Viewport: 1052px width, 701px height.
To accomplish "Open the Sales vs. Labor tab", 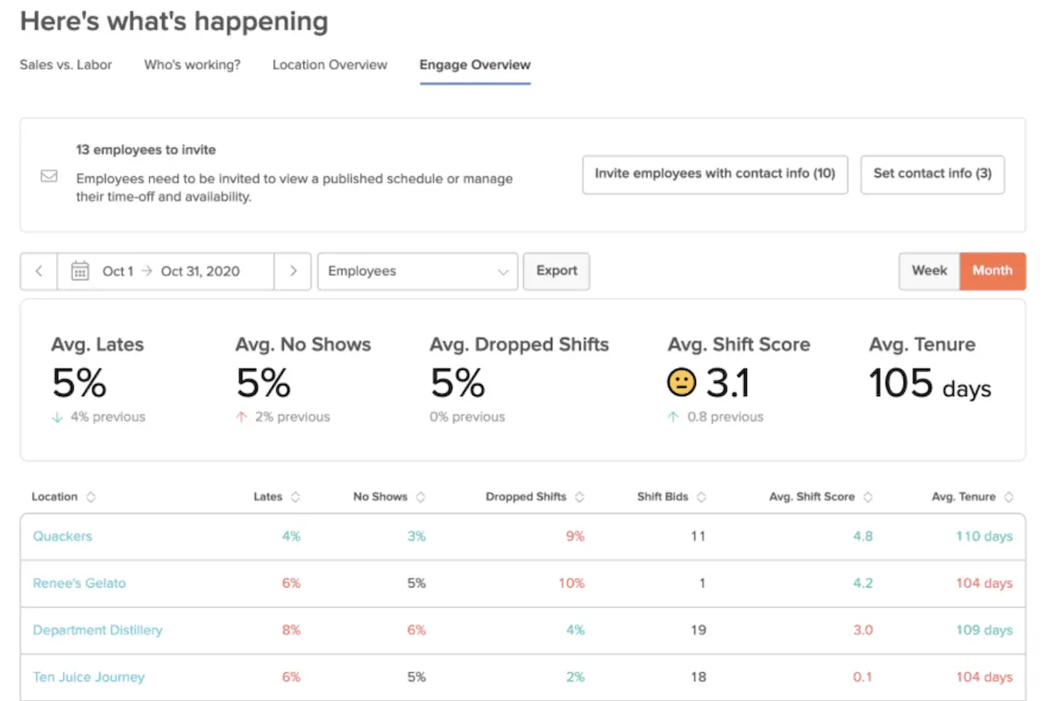I will pyautogui.click(x=66, y=65).
